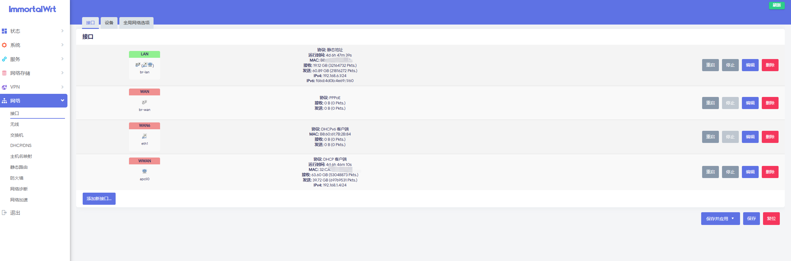Image resolution: width=791 pixels, height=261 pixels.
Task: Expand the 网络存储 menu chevron
Action: (62, 73)
